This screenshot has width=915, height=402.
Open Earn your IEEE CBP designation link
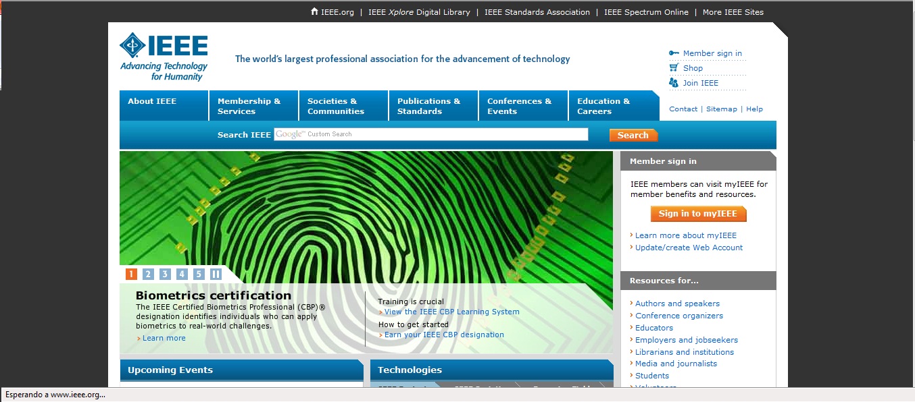point(444,335)
